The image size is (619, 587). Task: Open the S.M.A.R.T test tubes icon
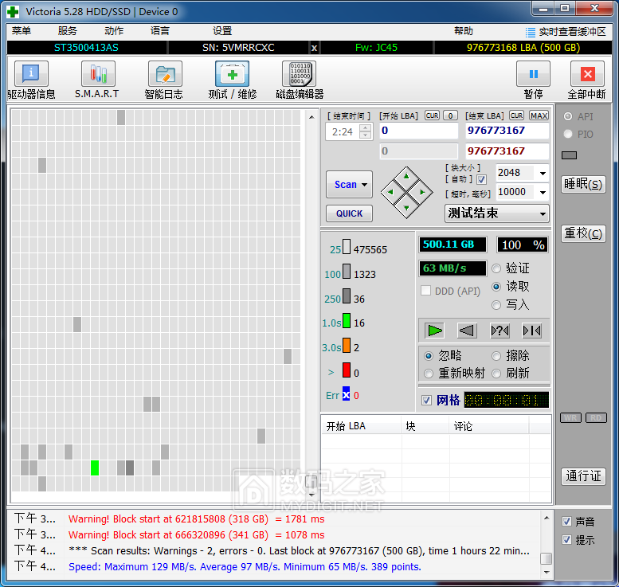point(98,73)
